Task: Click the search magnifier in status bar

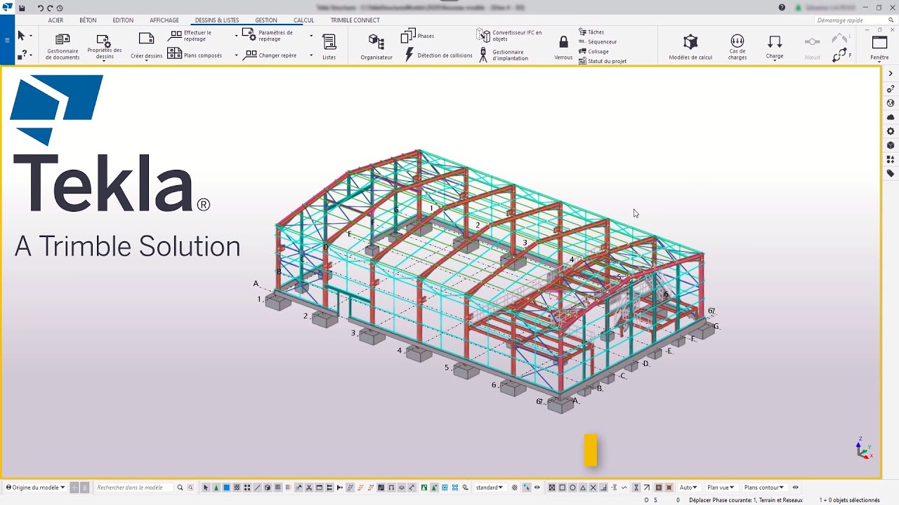Action: pyautogui.click(x=181, y=487)
